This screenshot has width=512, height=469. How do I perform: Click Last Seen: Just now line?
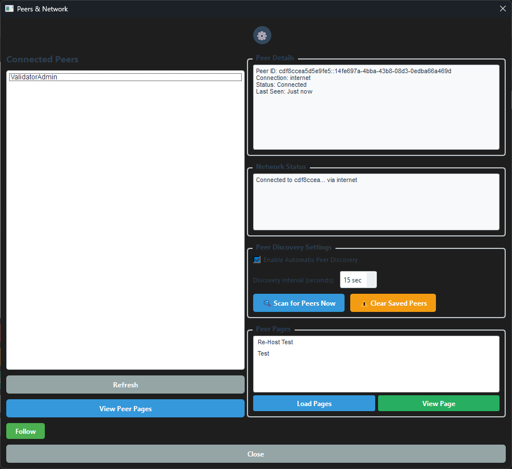coord(284,92)
